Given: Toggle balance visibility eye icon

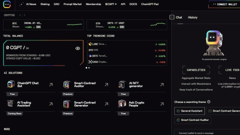Looking at the screenshot, I should click(x=77, y=48).
